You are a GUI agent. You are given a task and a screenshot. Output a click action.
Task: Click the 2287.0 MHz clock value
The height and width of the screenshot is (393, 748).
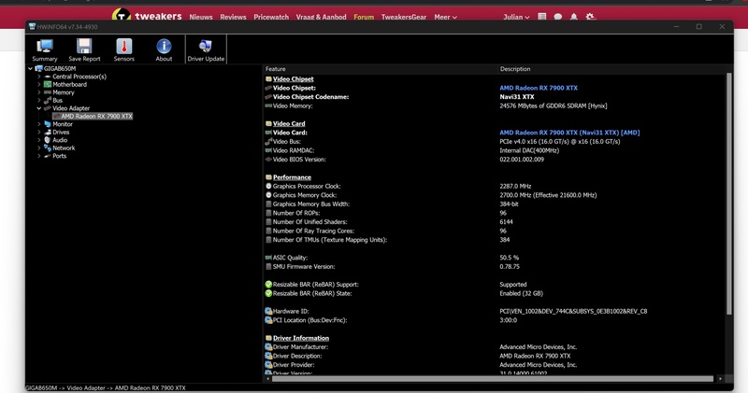pos(515,187)
